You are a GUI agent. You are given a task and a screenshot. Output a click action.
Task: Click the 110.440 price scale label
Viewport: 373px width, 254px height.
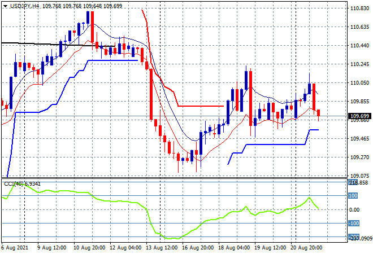[x=359, y=45]
